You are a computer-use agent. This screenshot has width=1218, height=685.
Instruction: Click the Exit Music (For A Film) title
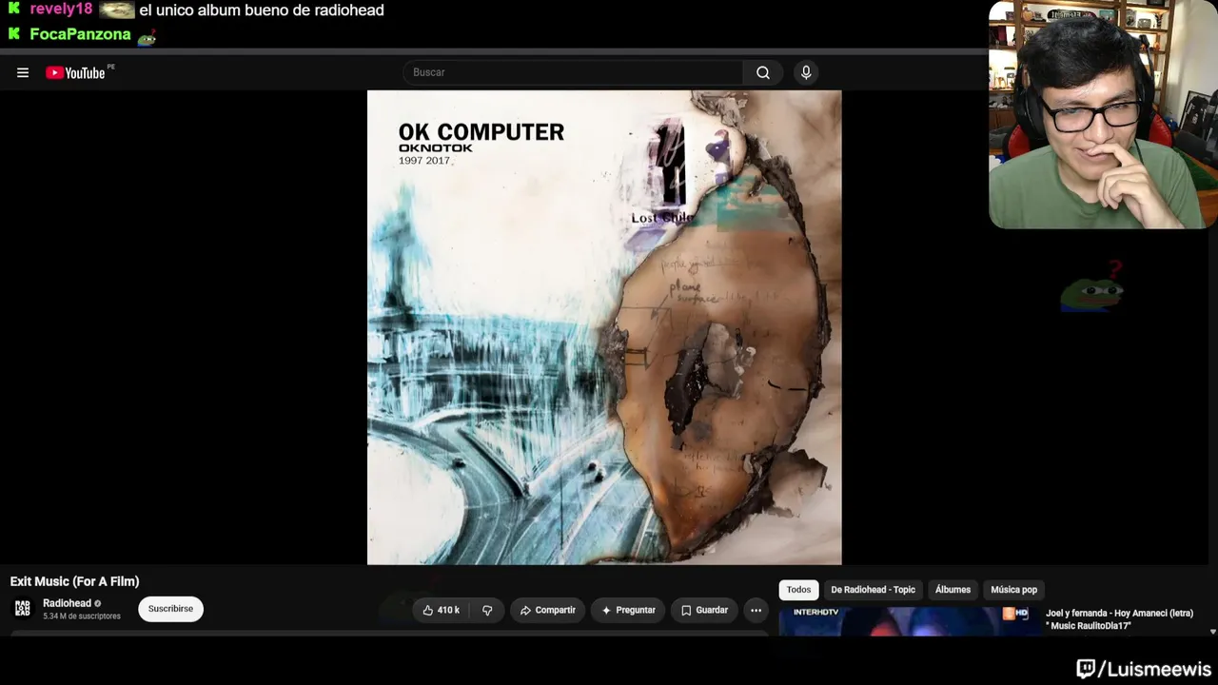[74, 581]
